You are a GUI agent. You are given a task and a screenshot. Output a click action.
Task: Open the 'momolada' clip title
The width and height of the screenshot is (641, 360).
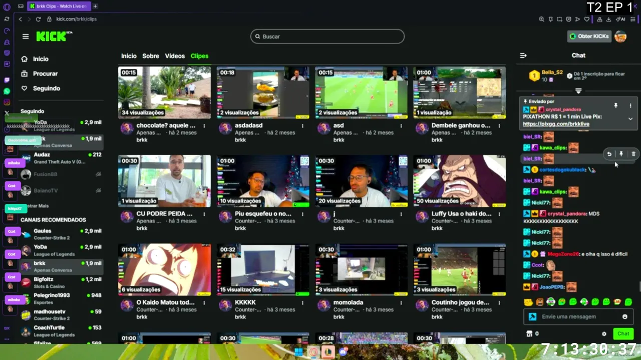click(x=348, y=302)
